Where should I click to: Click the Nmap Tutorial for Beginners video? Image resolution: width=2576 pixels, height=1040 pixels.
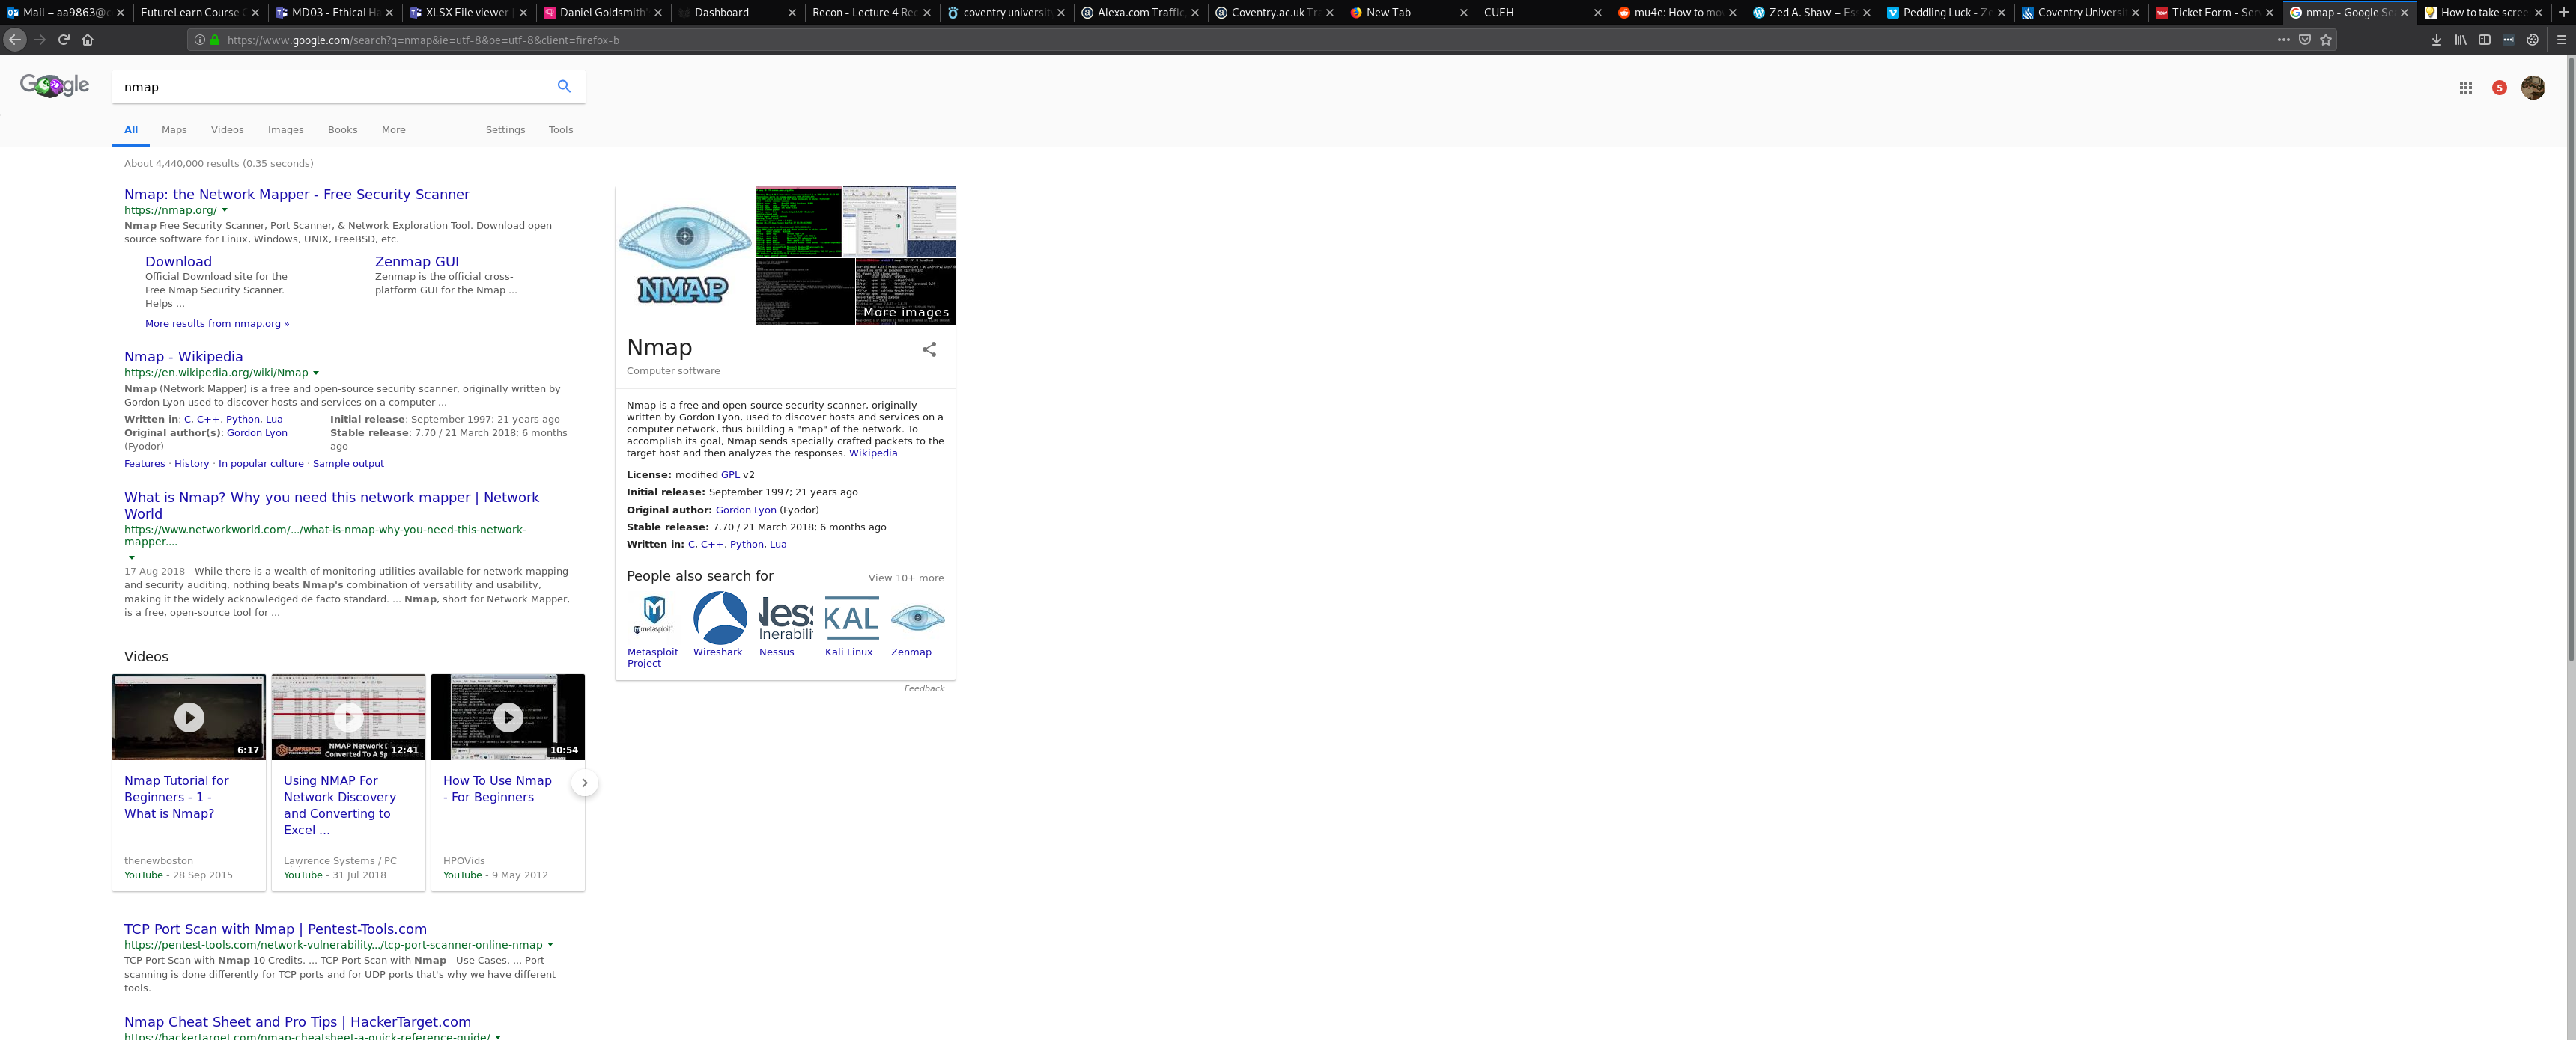tap(189, 717)
